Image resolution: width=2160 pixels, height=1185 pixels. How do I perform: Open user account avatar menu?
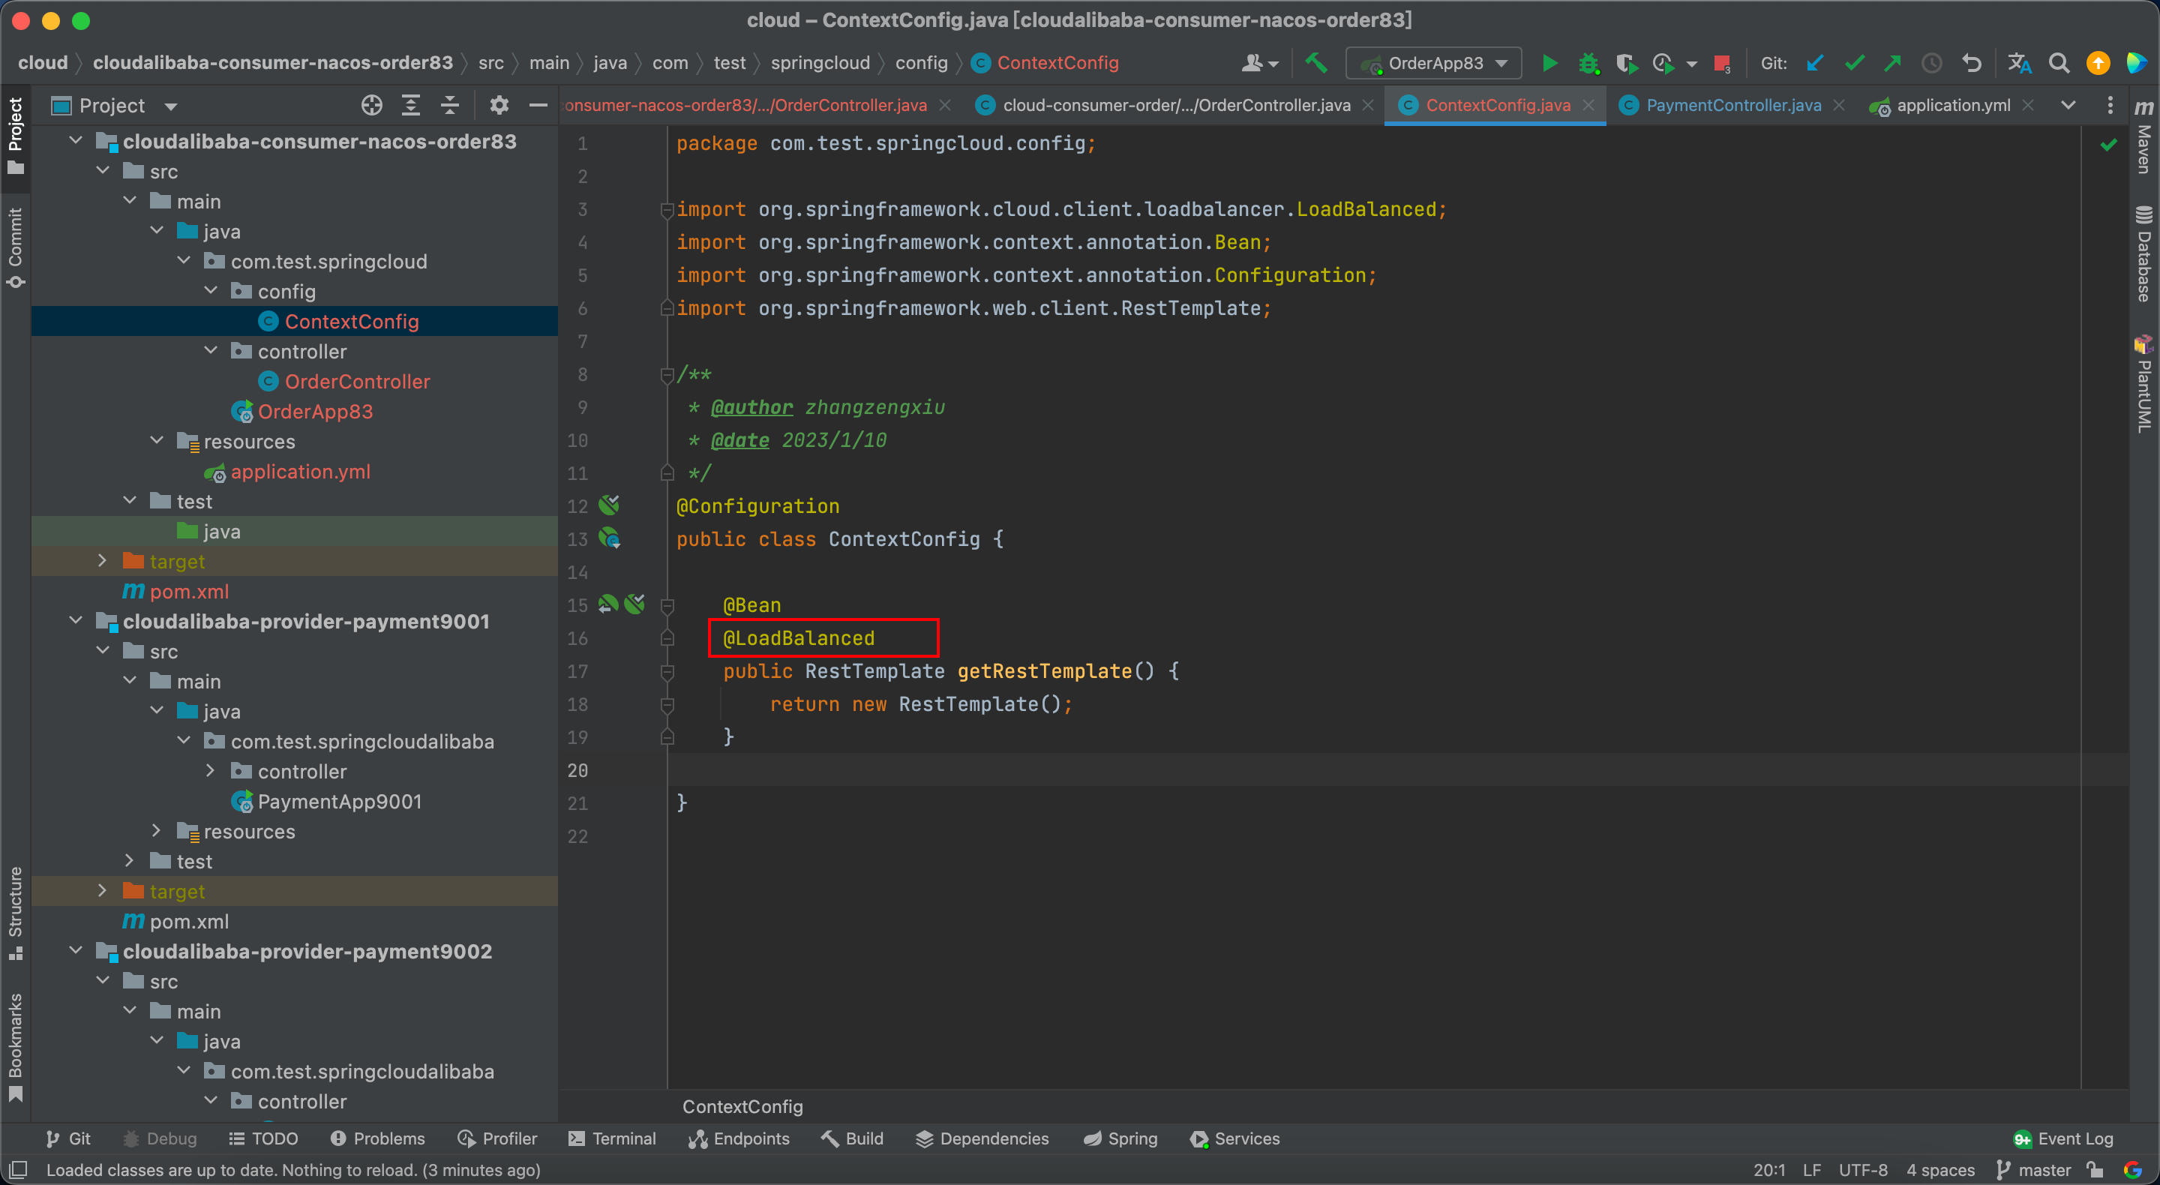click(x=1259, y=63)
